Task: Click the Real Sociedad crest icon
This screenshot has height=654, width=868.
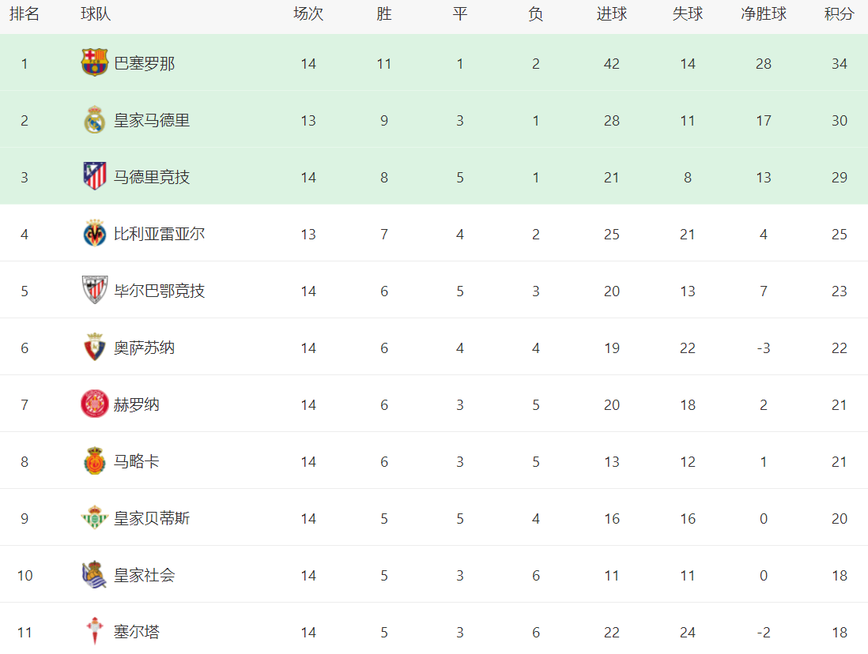Action: tap(95, 575)
